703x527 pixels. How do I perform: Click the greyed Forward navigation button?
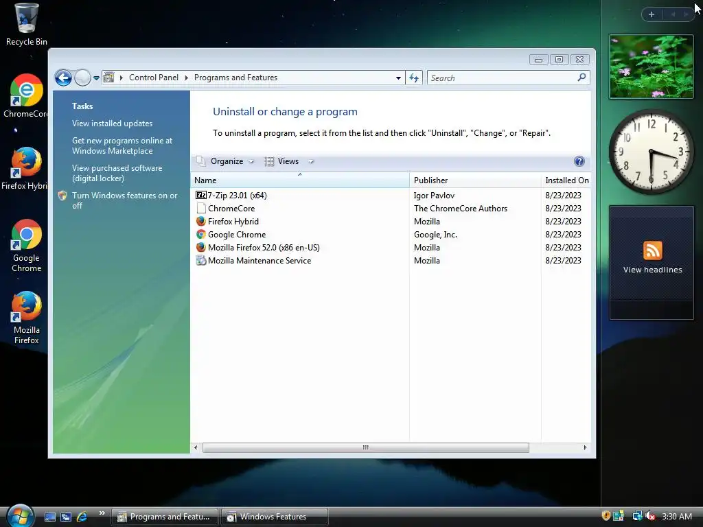82,78
